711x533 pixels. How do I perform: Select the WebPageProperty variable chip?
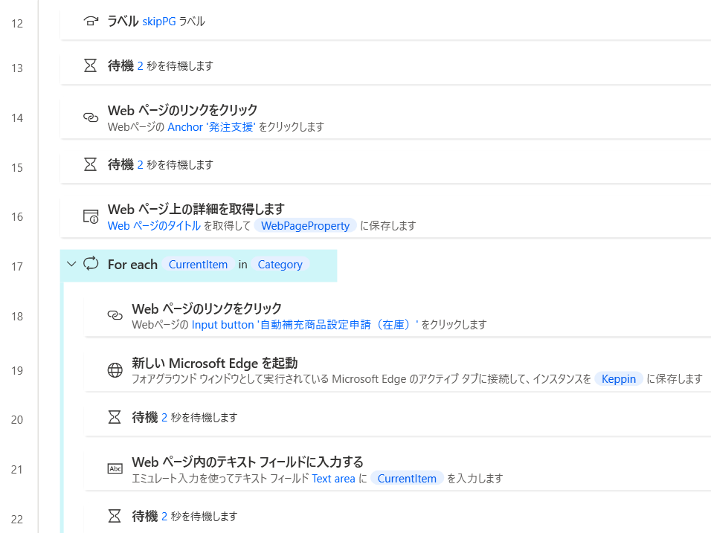305,226
